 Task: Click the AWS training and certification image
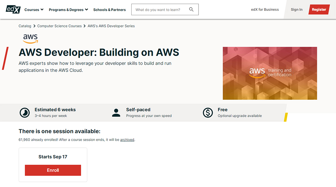[x=270, y=73]
